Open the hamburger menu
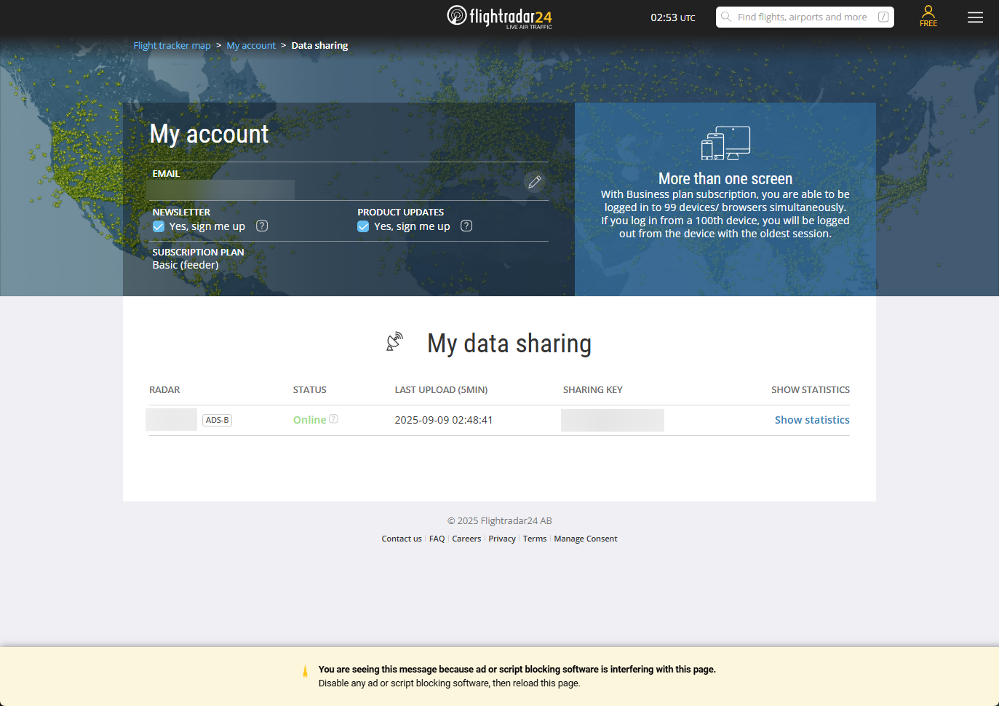Screen dimensions: 999x706 pyautogui.click(x=975, y=17)
